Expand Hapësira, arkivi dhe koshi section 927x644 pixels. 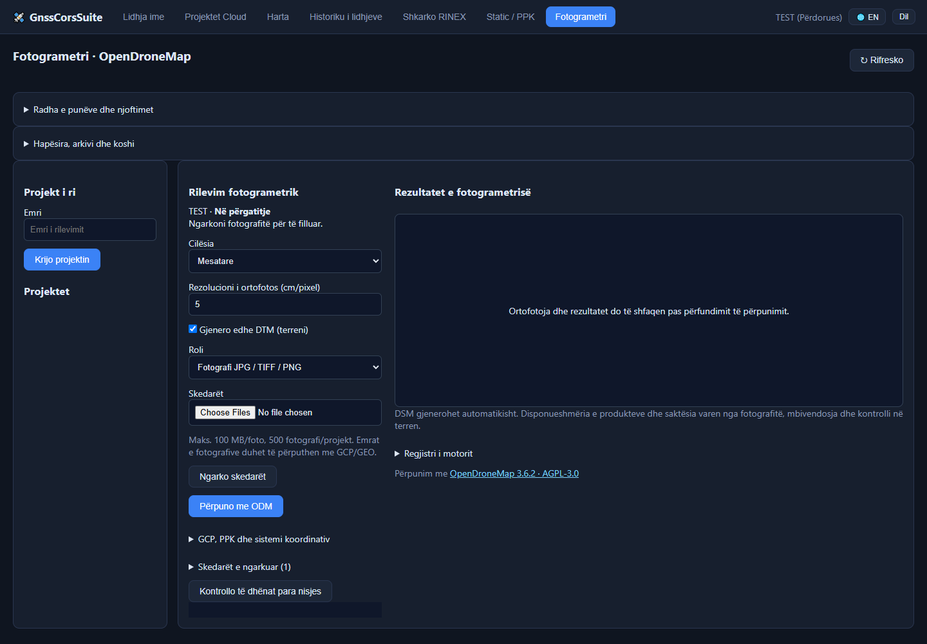(464, 144)
